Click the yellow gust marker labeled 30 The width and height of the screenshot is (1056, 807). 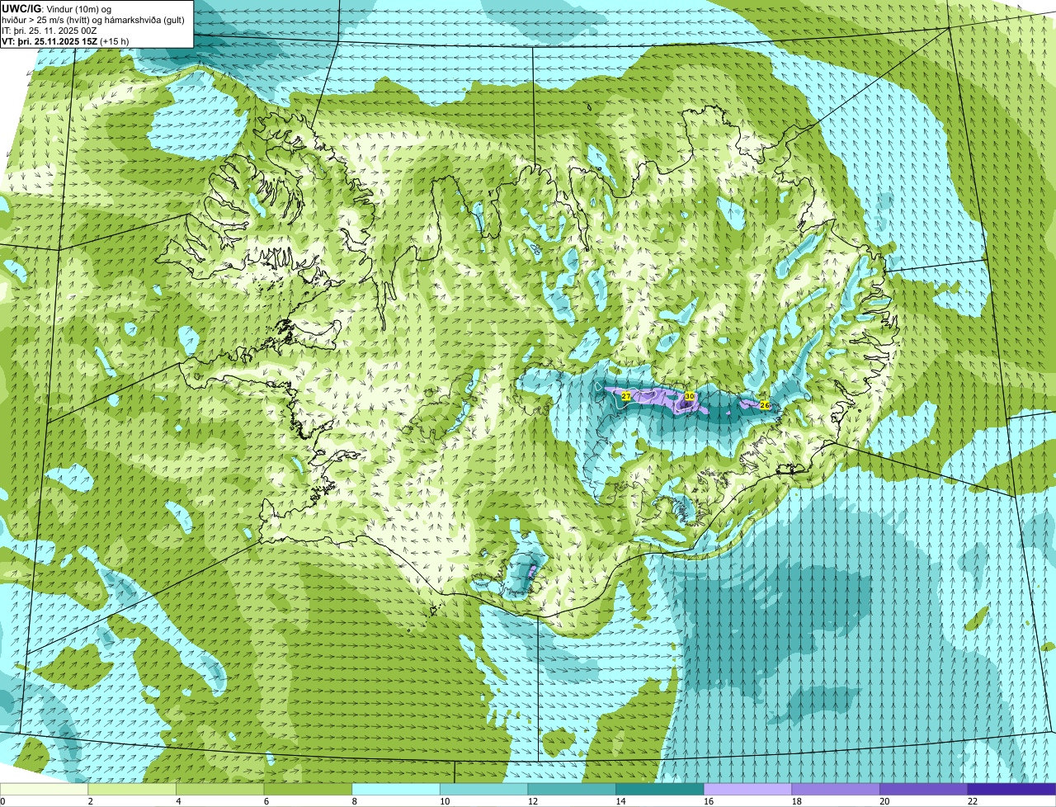(690, 397)
